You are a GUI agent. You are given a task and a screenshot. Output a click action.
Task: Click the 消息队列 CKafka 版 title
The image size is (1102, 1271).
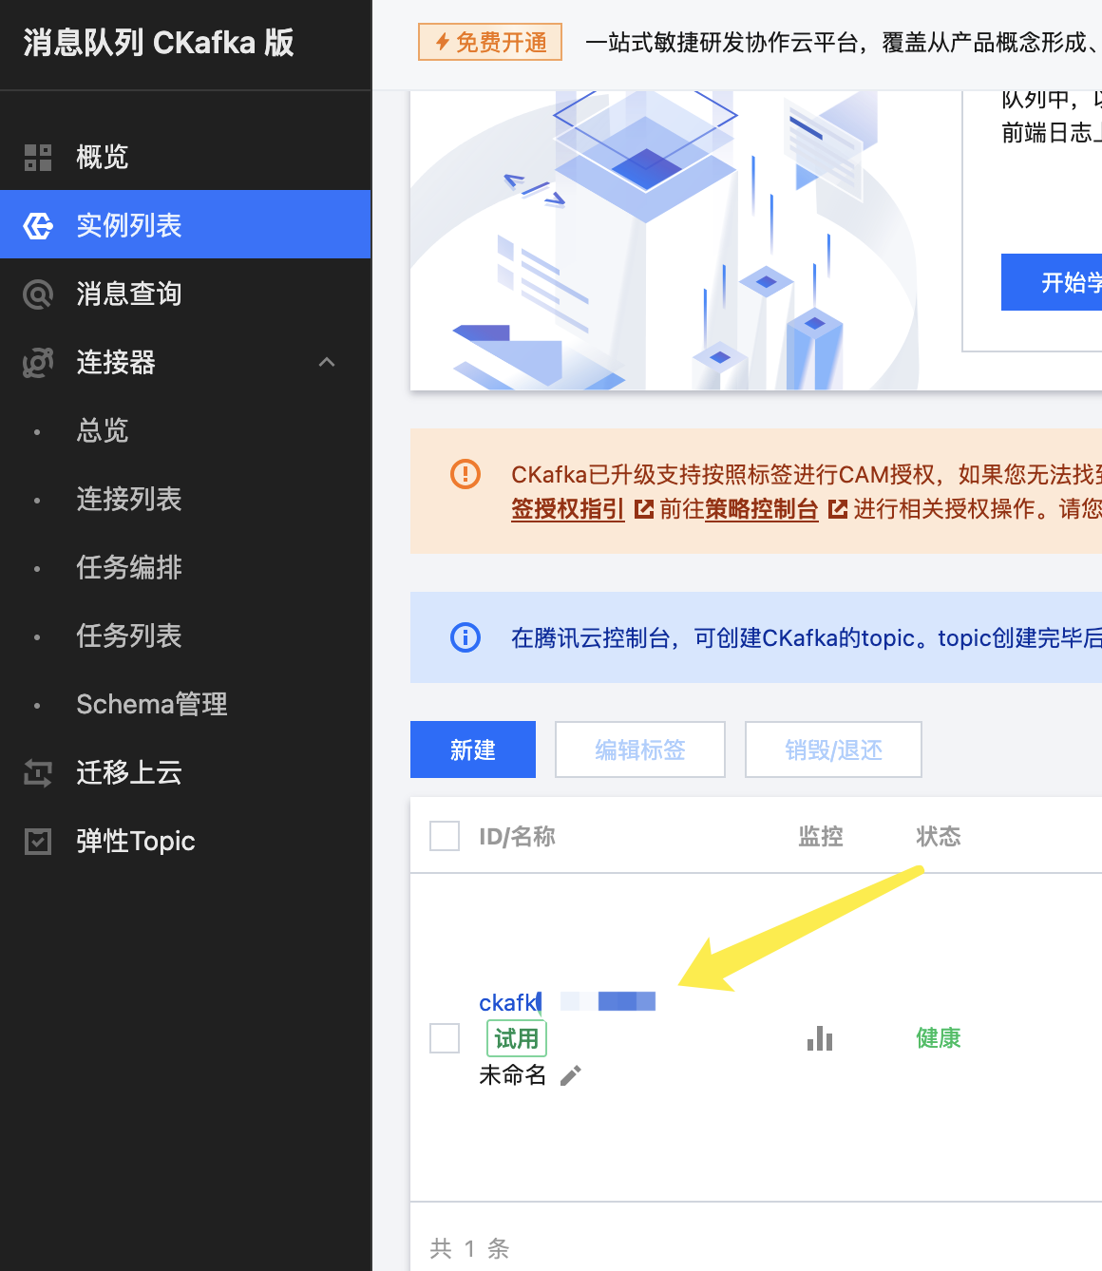[x=159, y=43]
